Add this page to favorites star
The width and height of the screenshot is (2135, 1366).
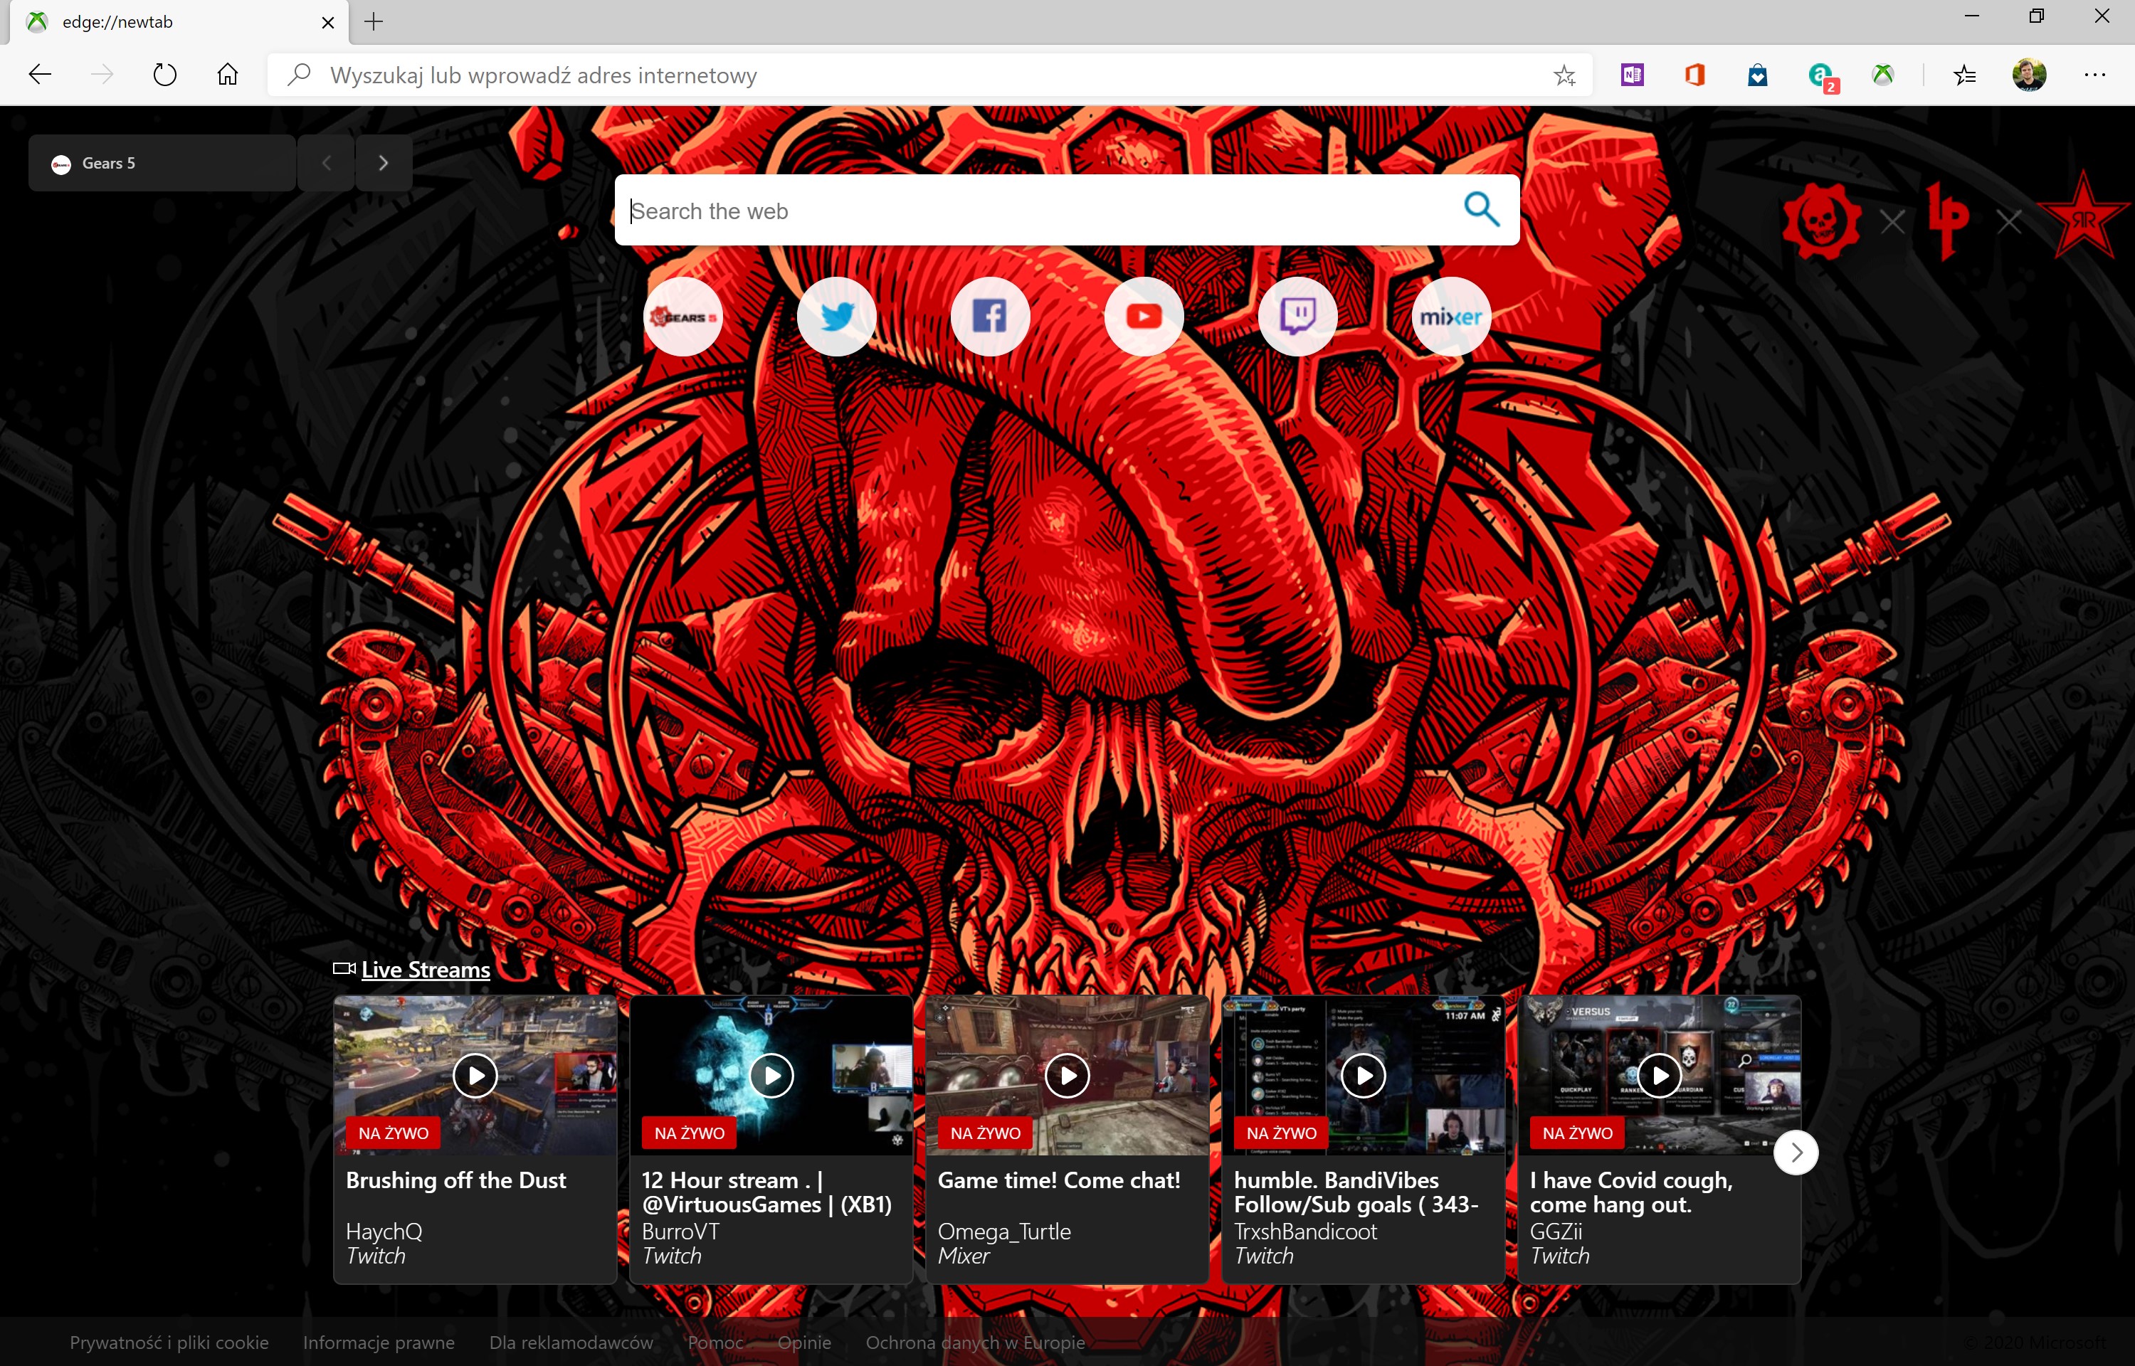(1564, 75)
